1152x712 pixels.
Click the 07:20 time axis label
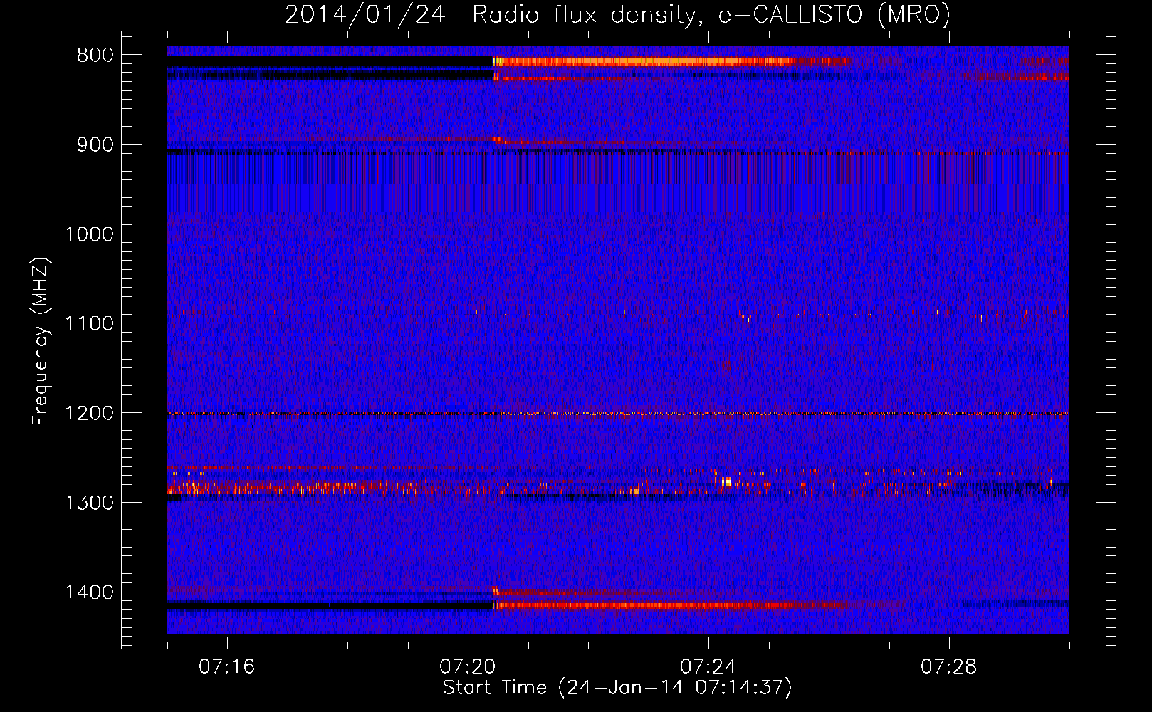tap(467, 667)
